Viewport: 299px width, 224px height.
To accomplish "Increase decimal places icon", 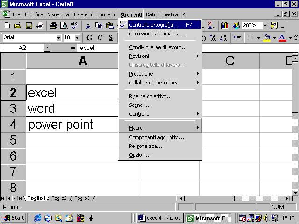I will click(213, 37).
